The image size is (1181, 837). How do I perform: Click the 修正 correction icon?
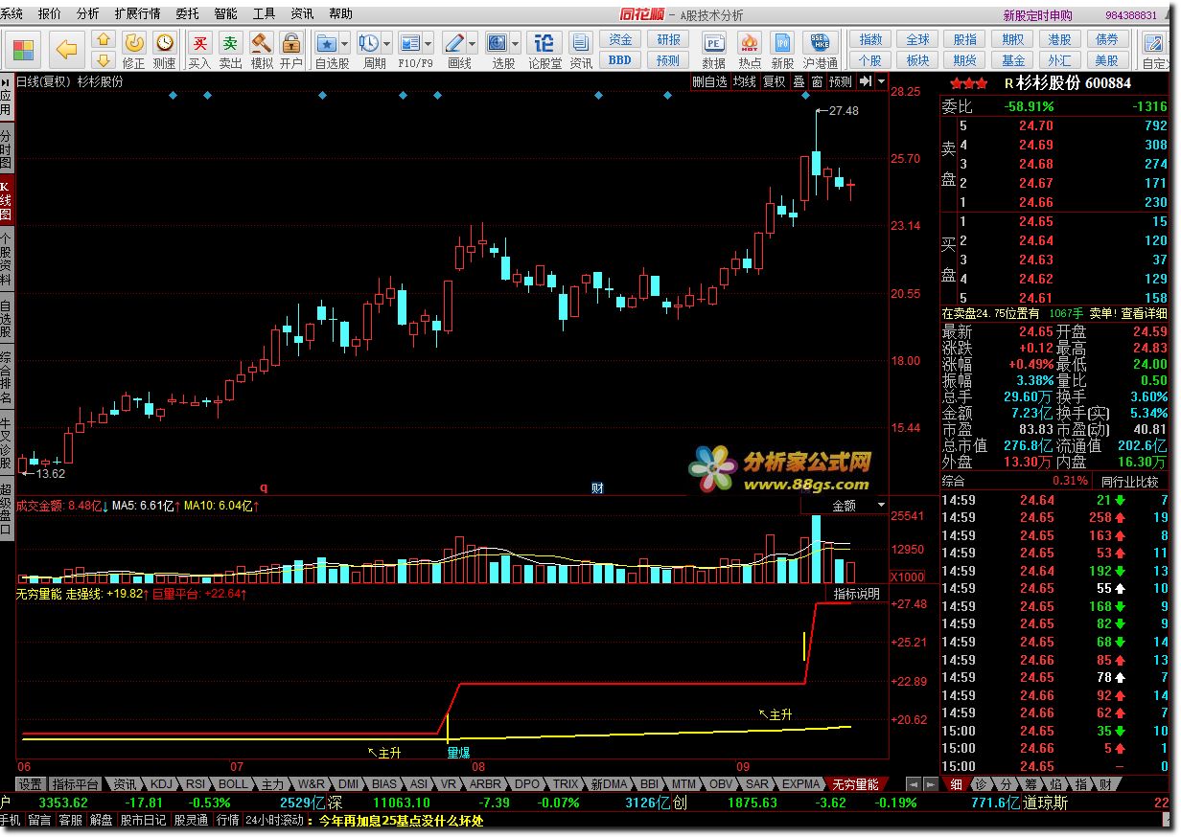coord(135,50)
